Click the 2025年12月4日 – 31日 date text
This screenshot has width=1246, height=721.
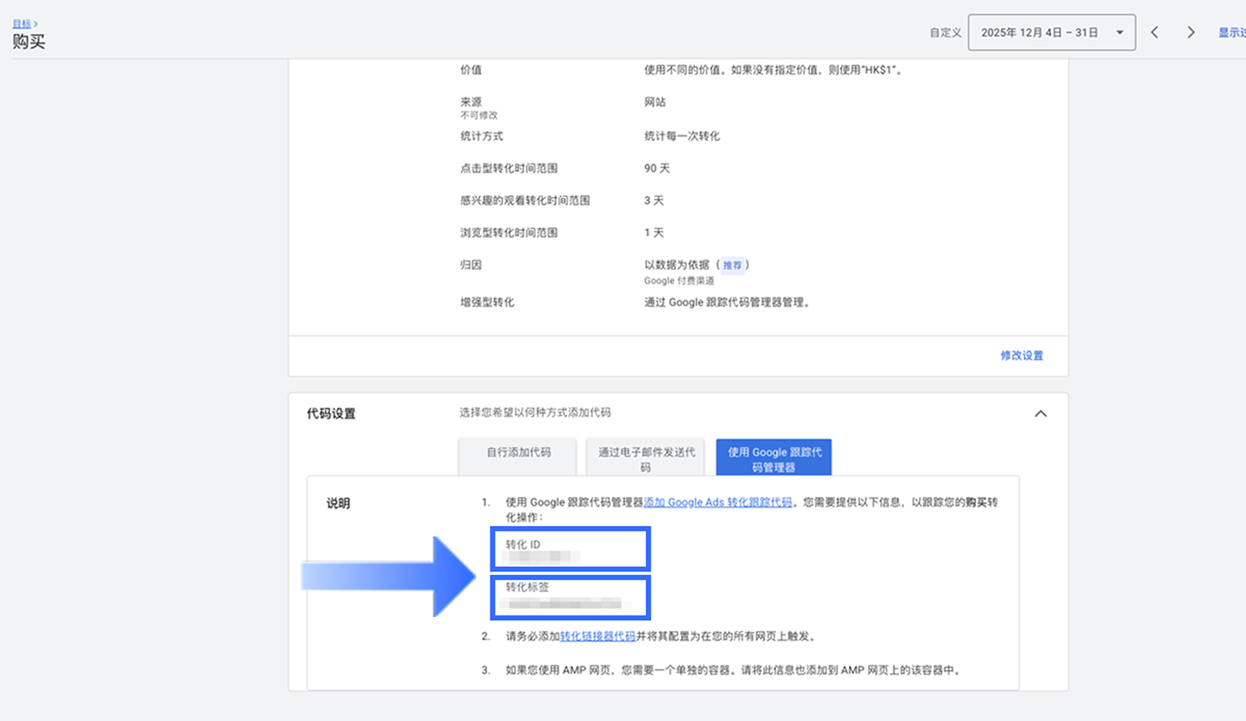tap(1039, 32)
